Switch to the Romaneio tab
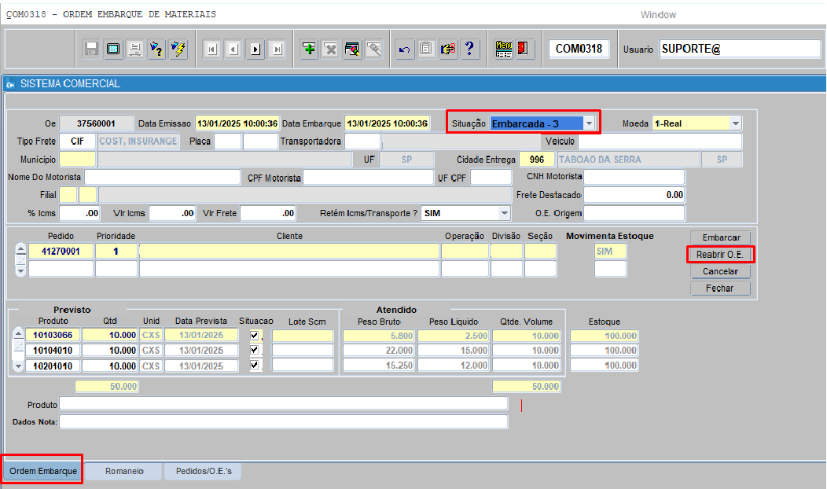This screenshot has height=489, width=827. click(124, 471)
